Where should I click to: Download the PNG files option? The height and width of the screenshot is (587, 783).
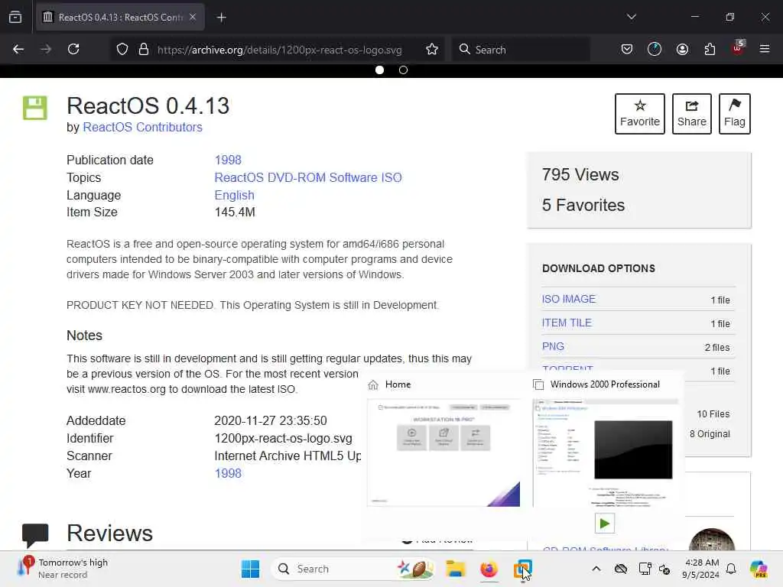[x=553, y=346]
